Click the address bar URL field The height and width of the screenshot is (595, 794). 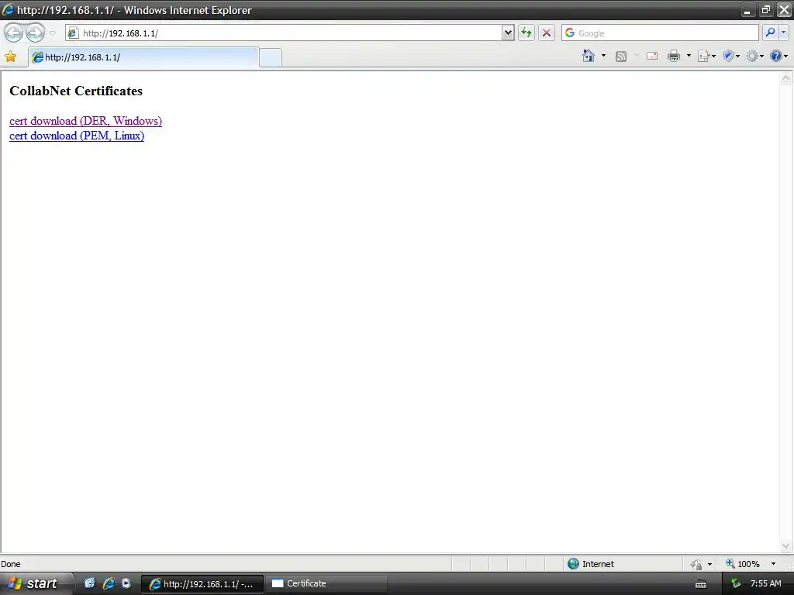click(x=284, y=33)
